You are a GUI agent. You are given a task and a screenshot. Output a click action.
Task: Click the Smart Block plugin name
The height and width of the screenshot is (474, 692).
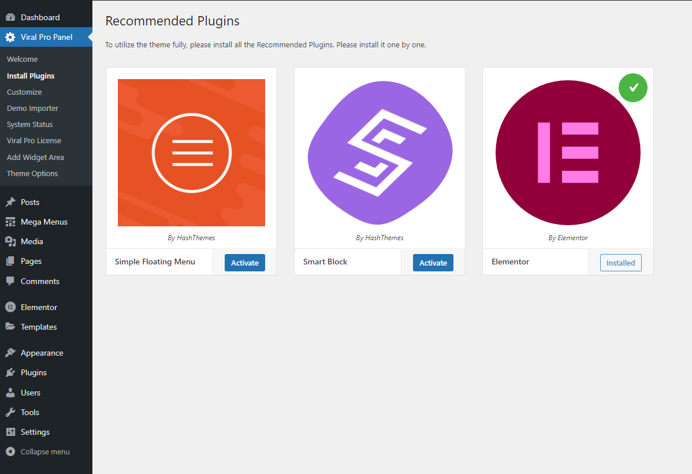coord(325,262)
